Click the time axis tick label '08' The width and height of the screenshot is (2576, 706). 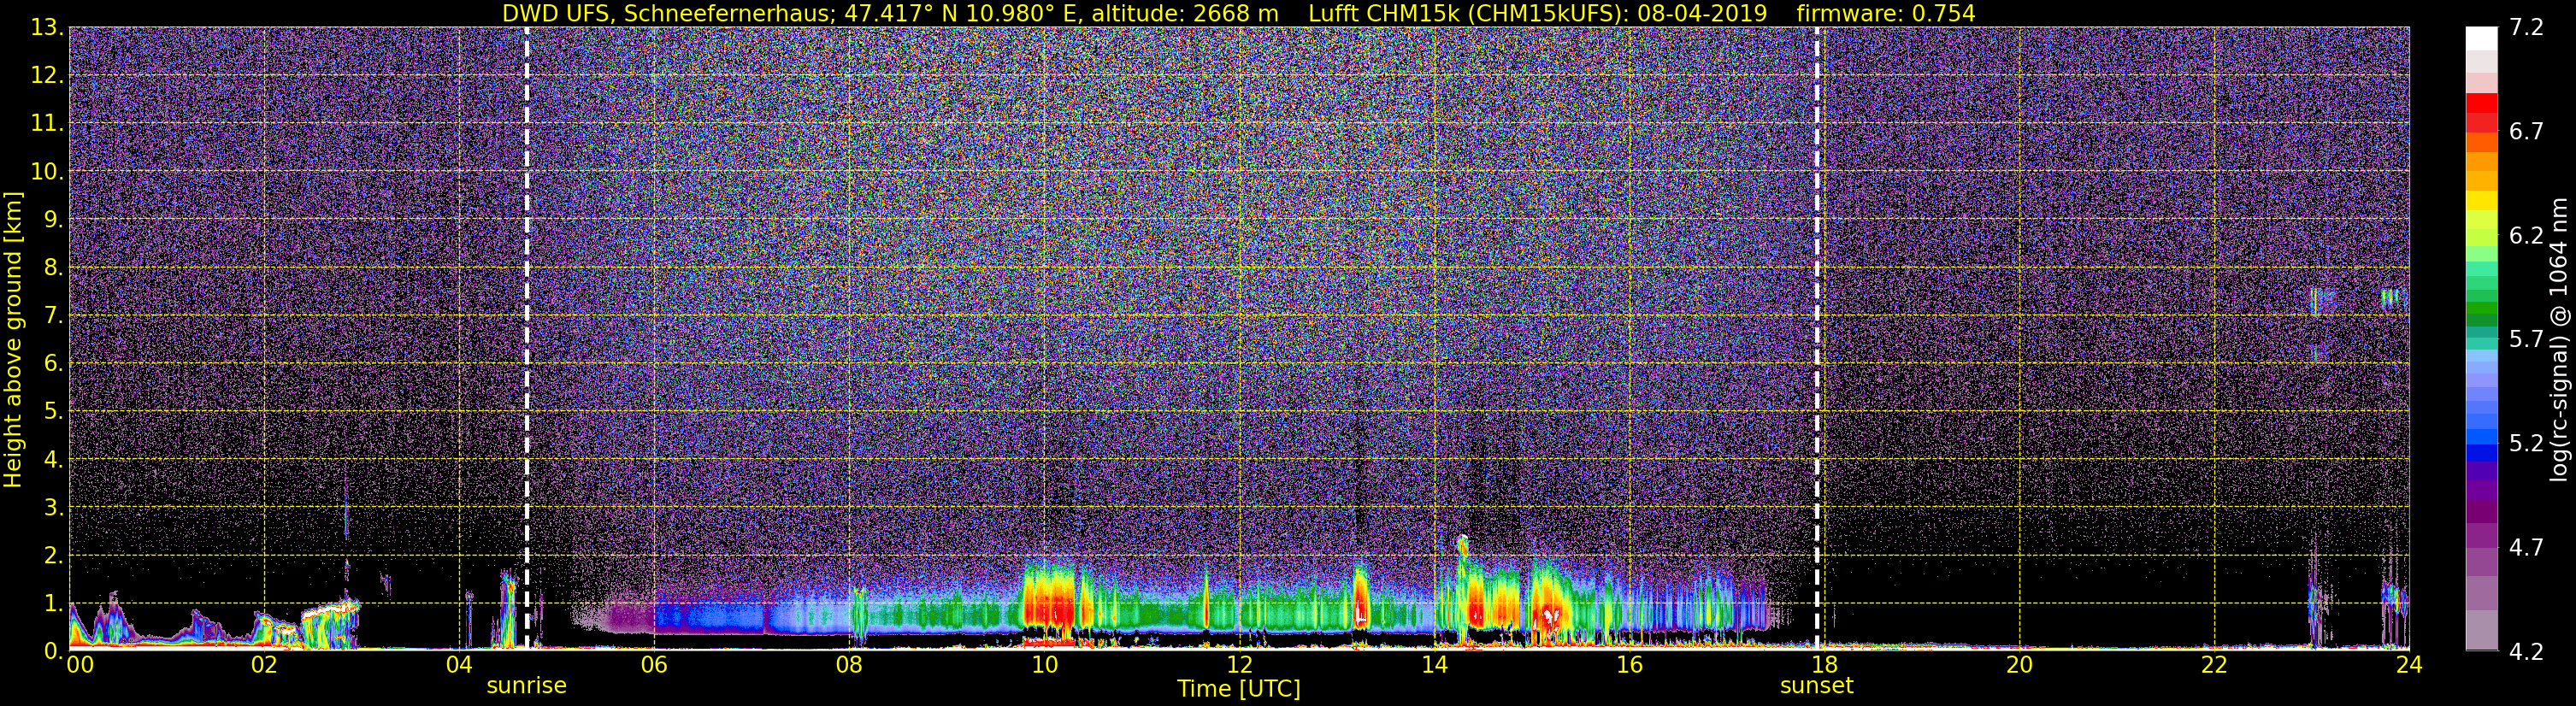[849, 666]
